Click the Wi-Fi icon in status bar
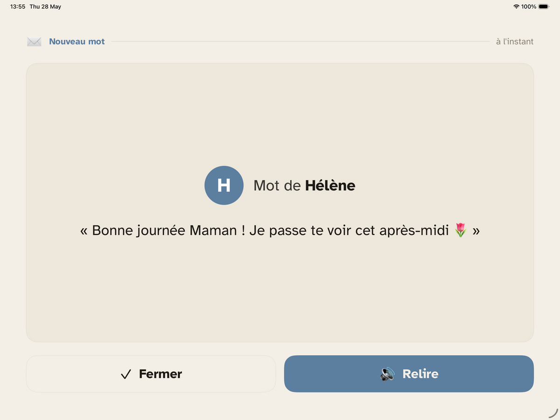This screenshot has width=560, height=420. [516, 7]
